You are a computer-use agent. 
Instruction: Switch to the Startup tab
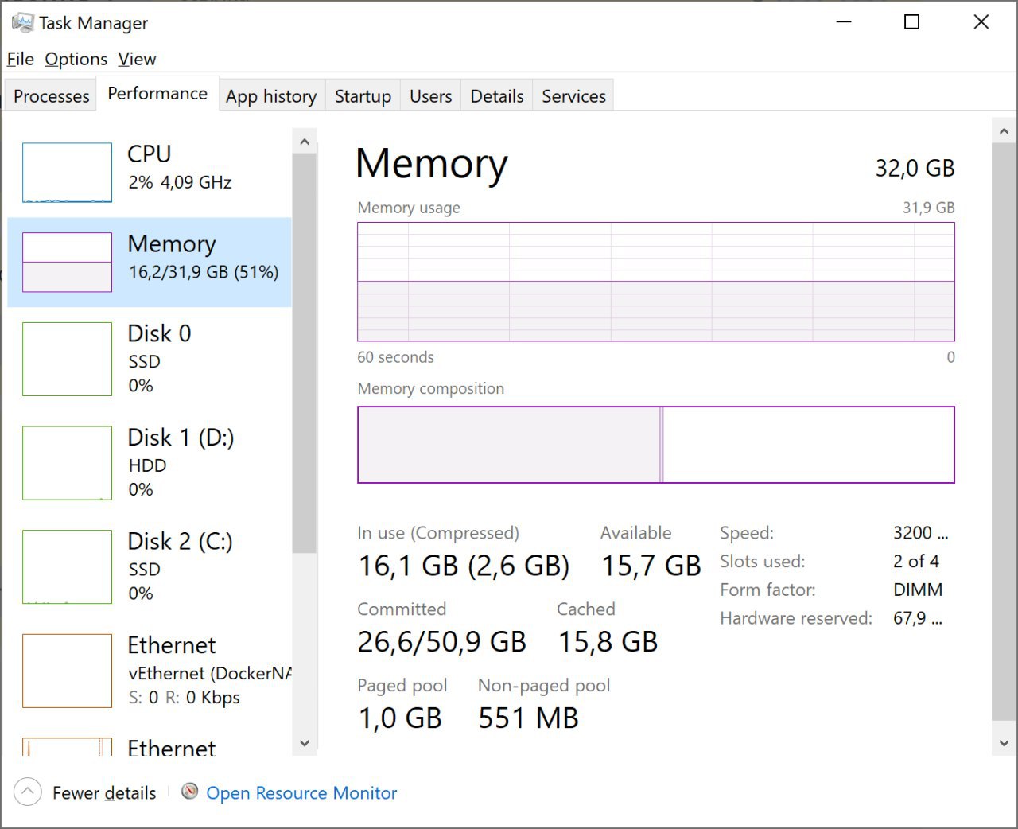(363, 95)
